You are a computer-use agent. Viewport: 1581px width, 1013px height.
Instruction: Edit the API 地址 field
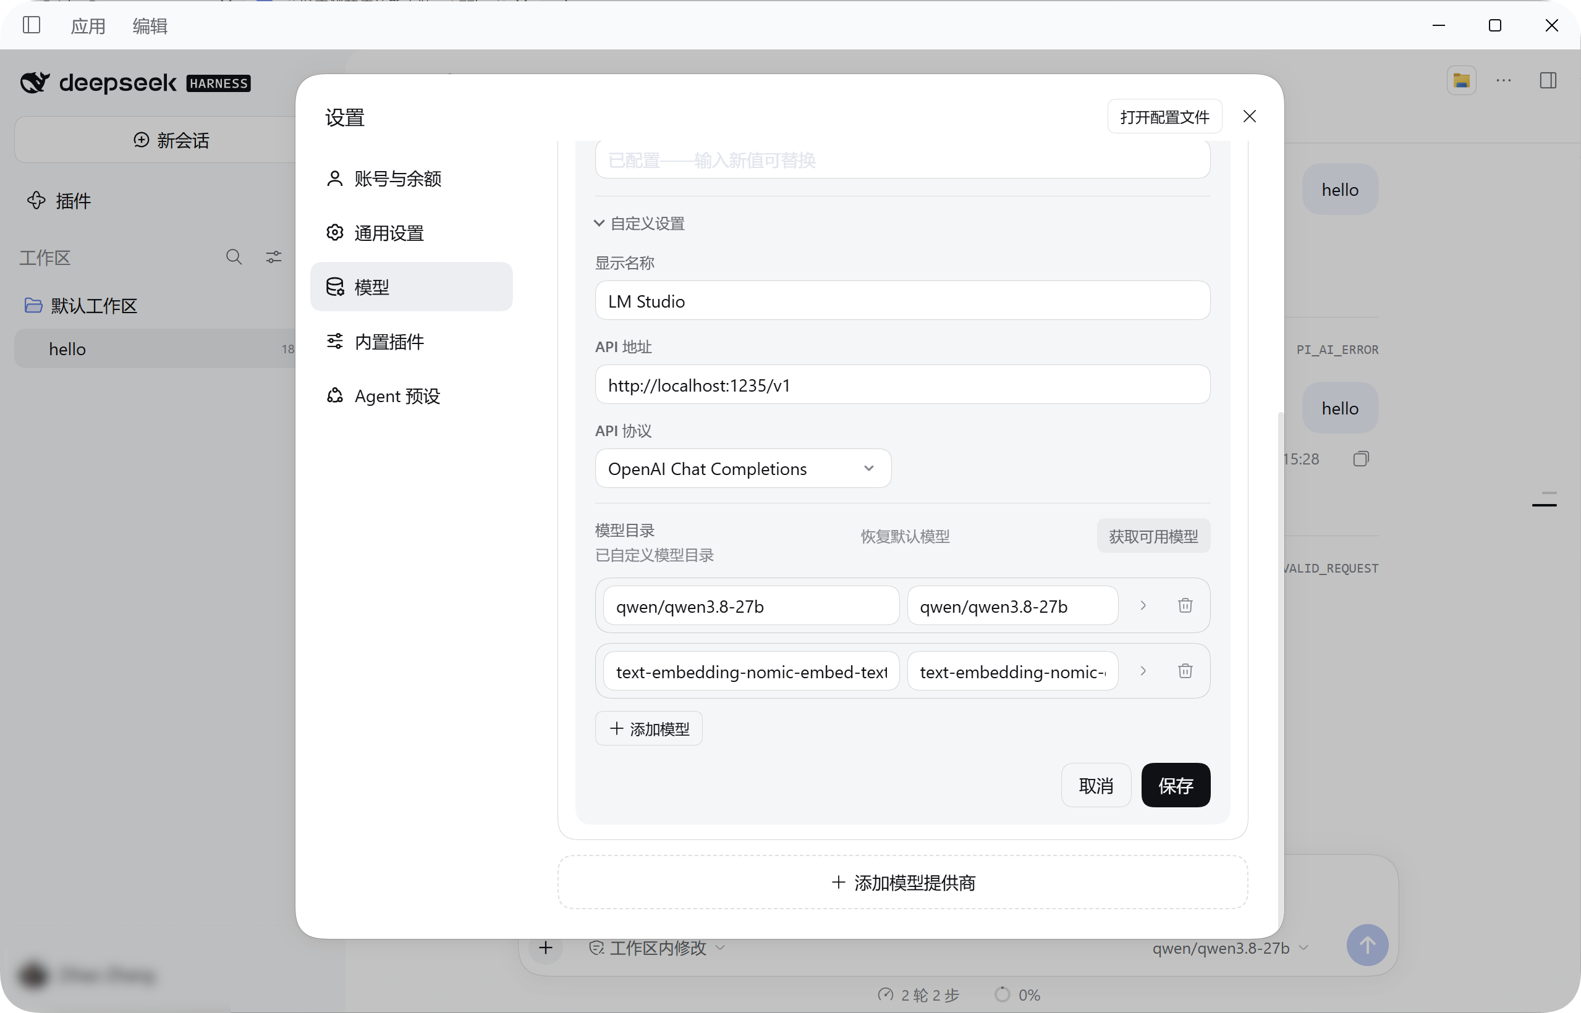pos(902,385)
